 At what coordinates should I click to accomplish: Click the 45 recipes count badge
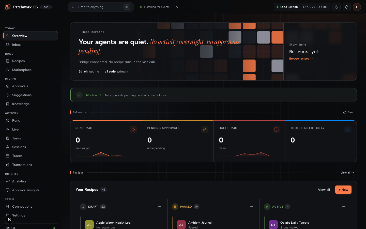[x=104, y=190]
